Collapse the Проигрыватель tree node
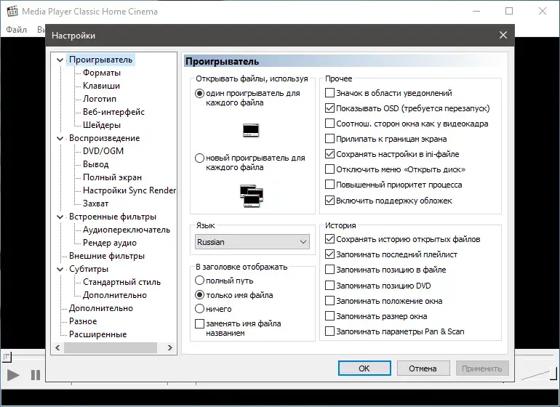Viewport: 560px width, 407px height. (60, 60)
